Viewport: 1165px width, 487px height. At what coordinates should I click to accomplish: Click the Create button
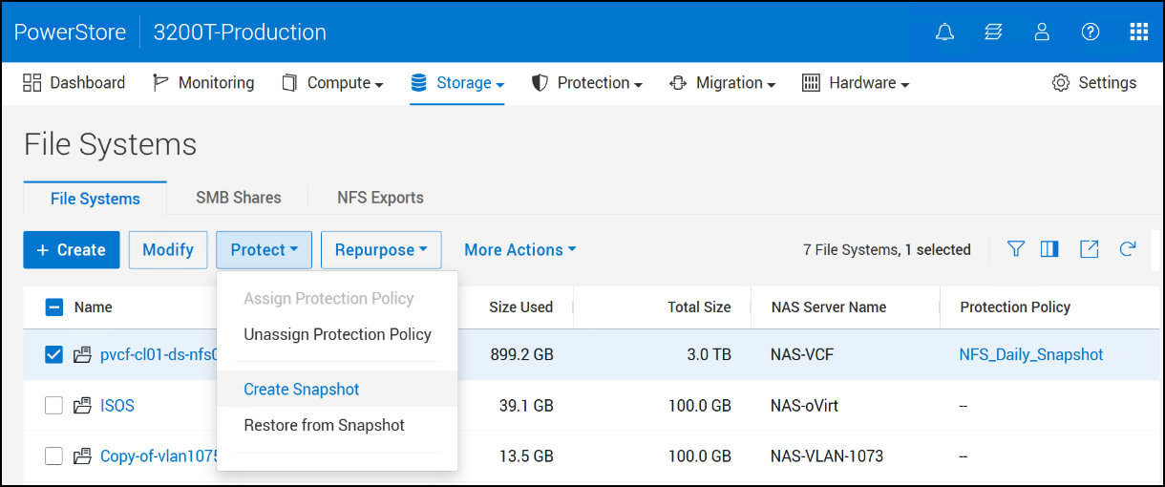tap(72, 250)
